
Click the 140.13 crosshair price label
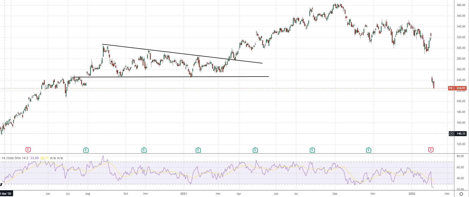click(461, 134)
